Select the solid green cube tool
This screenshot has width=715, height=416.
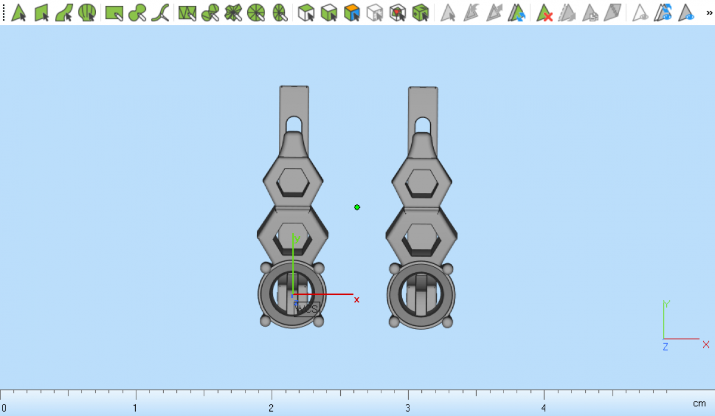pyautogui.click(x=421, y=13)
